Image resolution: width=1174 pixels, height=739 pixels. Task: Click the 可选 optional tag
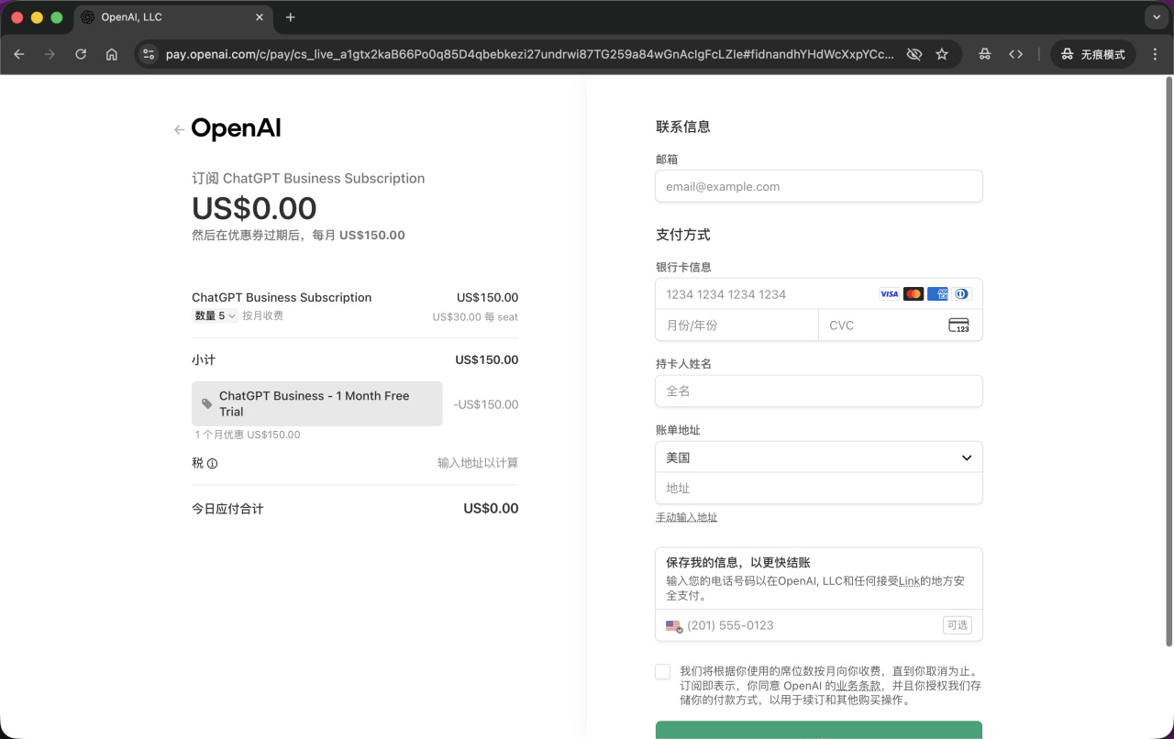pyautogui.click(x=957, y=625)
